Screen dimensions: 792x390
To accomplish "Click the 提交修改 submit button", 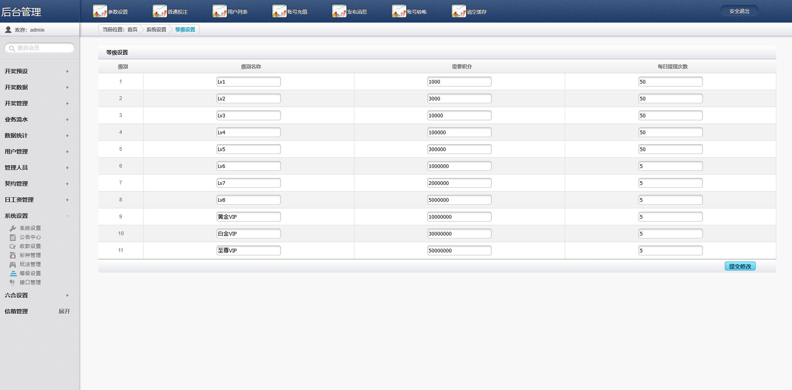I will coord(740,266).
